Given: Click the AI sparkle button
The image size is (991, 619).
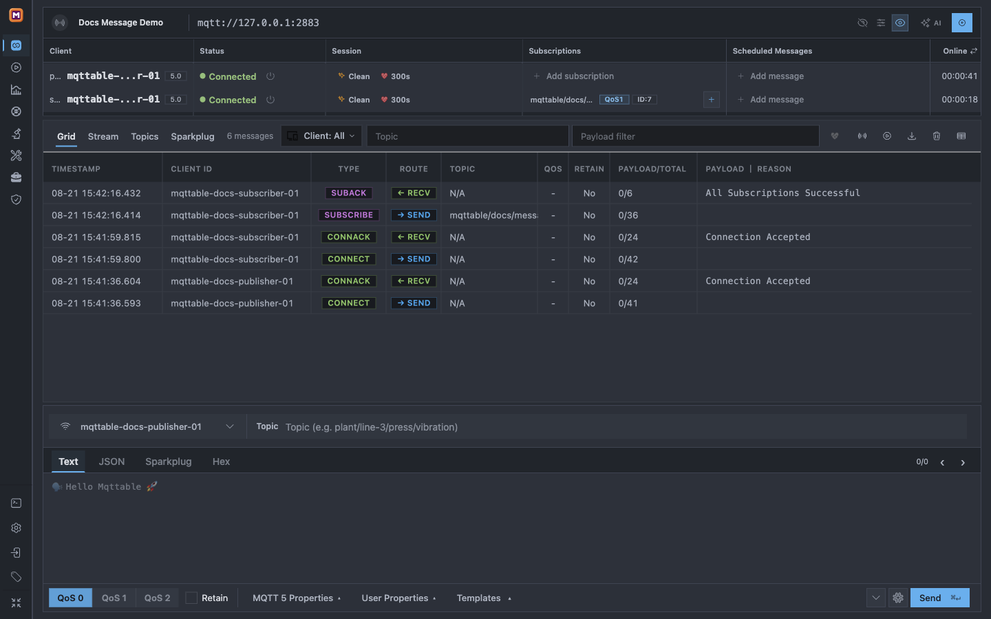Looking at the screenshot, I should pyautogui.click(x=931, y=23).
